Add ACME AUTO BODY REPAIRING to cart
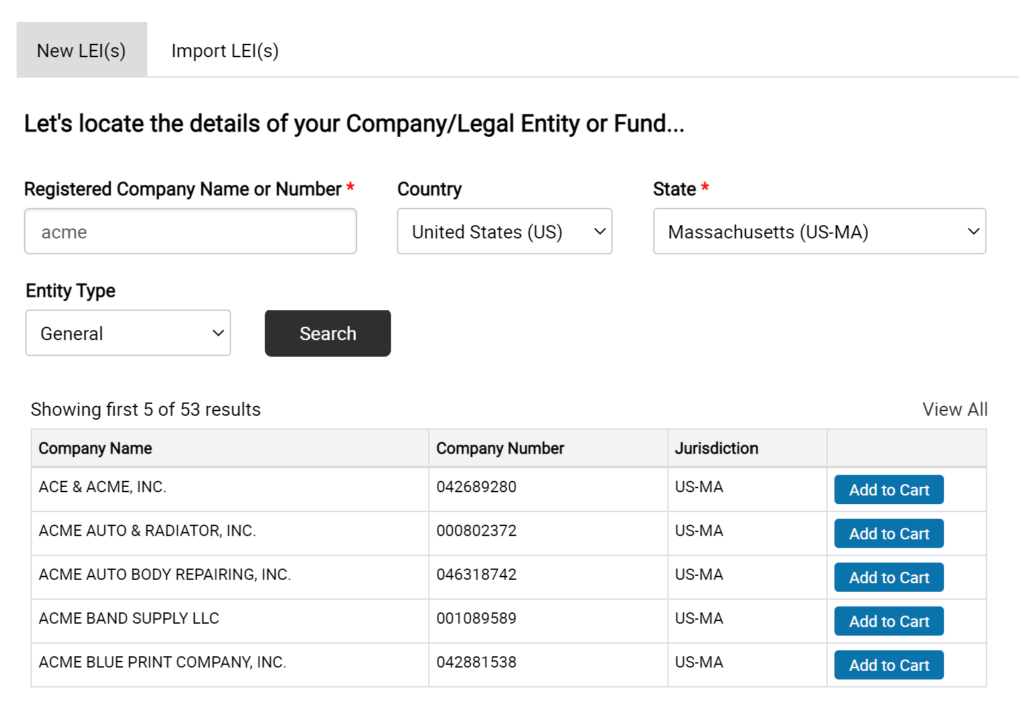Image resolution: width=1019 pixels, height=720 pixels. [888, 577]
